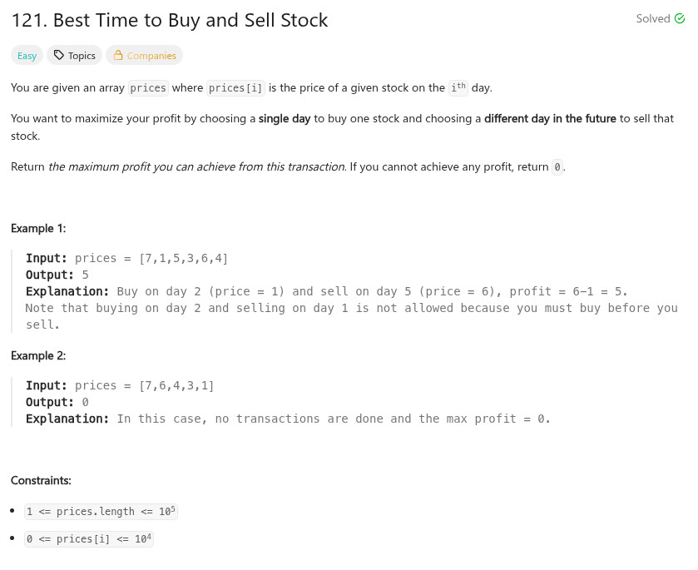698x570 pixels.
Task: Click the 'Example 1:' heading
Action: 38,228
